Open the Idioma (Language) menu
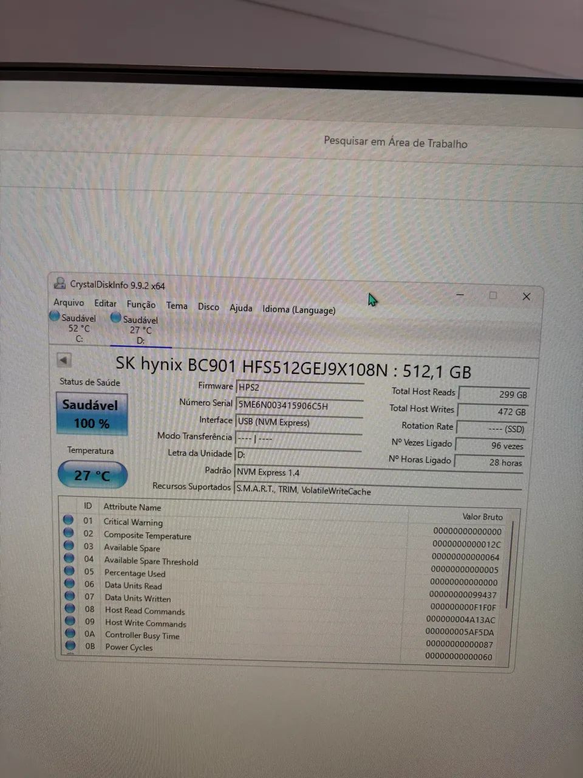Screen dimensions: 583x778 pos(299,309)
